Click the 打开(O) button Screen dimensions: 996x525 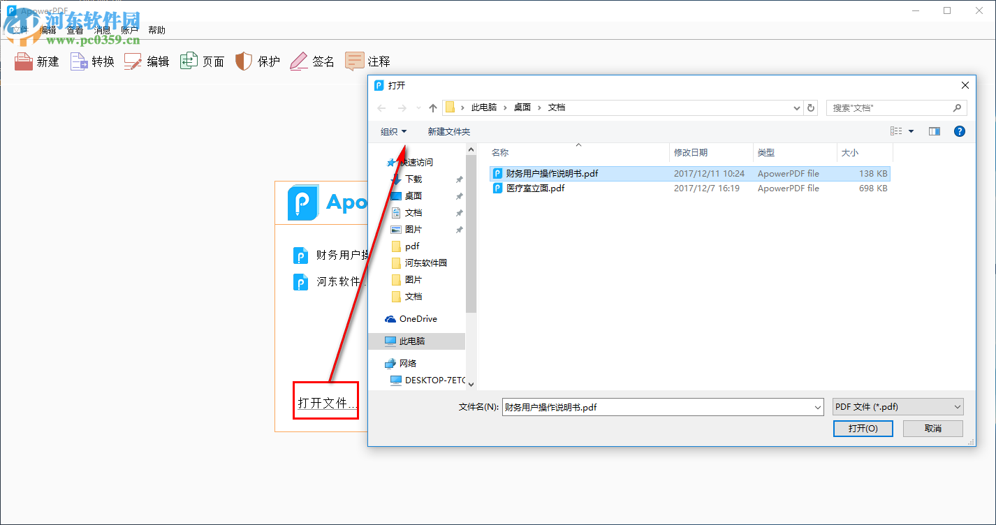point(863,428)
